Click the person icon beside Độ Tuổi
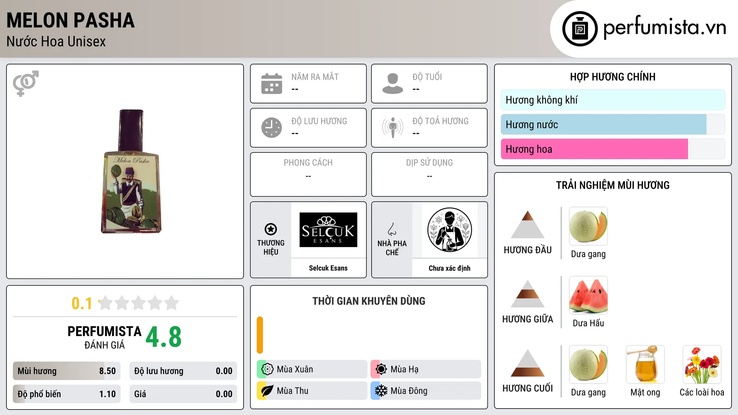Image resolution: width=738 pixels, height=415 pixels. tap(393, 84)
